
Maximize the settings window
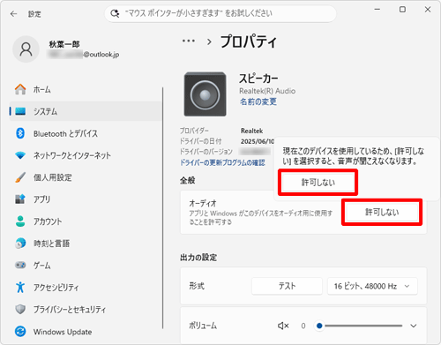coord(402,10)
